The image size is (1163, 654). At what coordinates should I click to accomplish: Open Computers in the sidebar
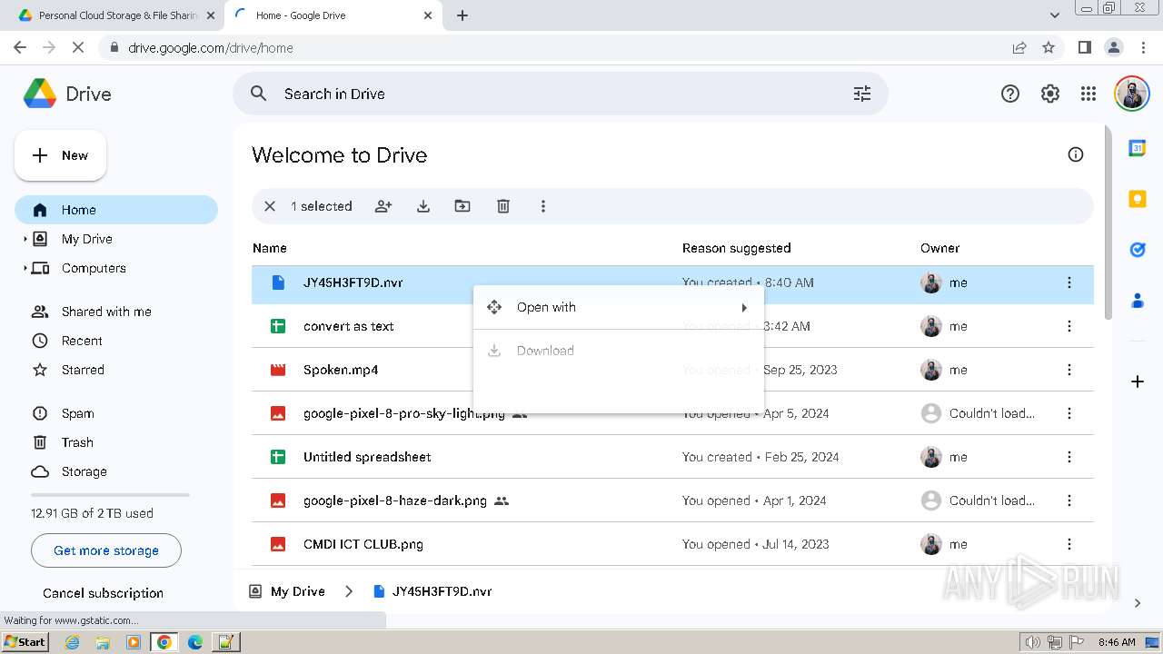point(94,268)
